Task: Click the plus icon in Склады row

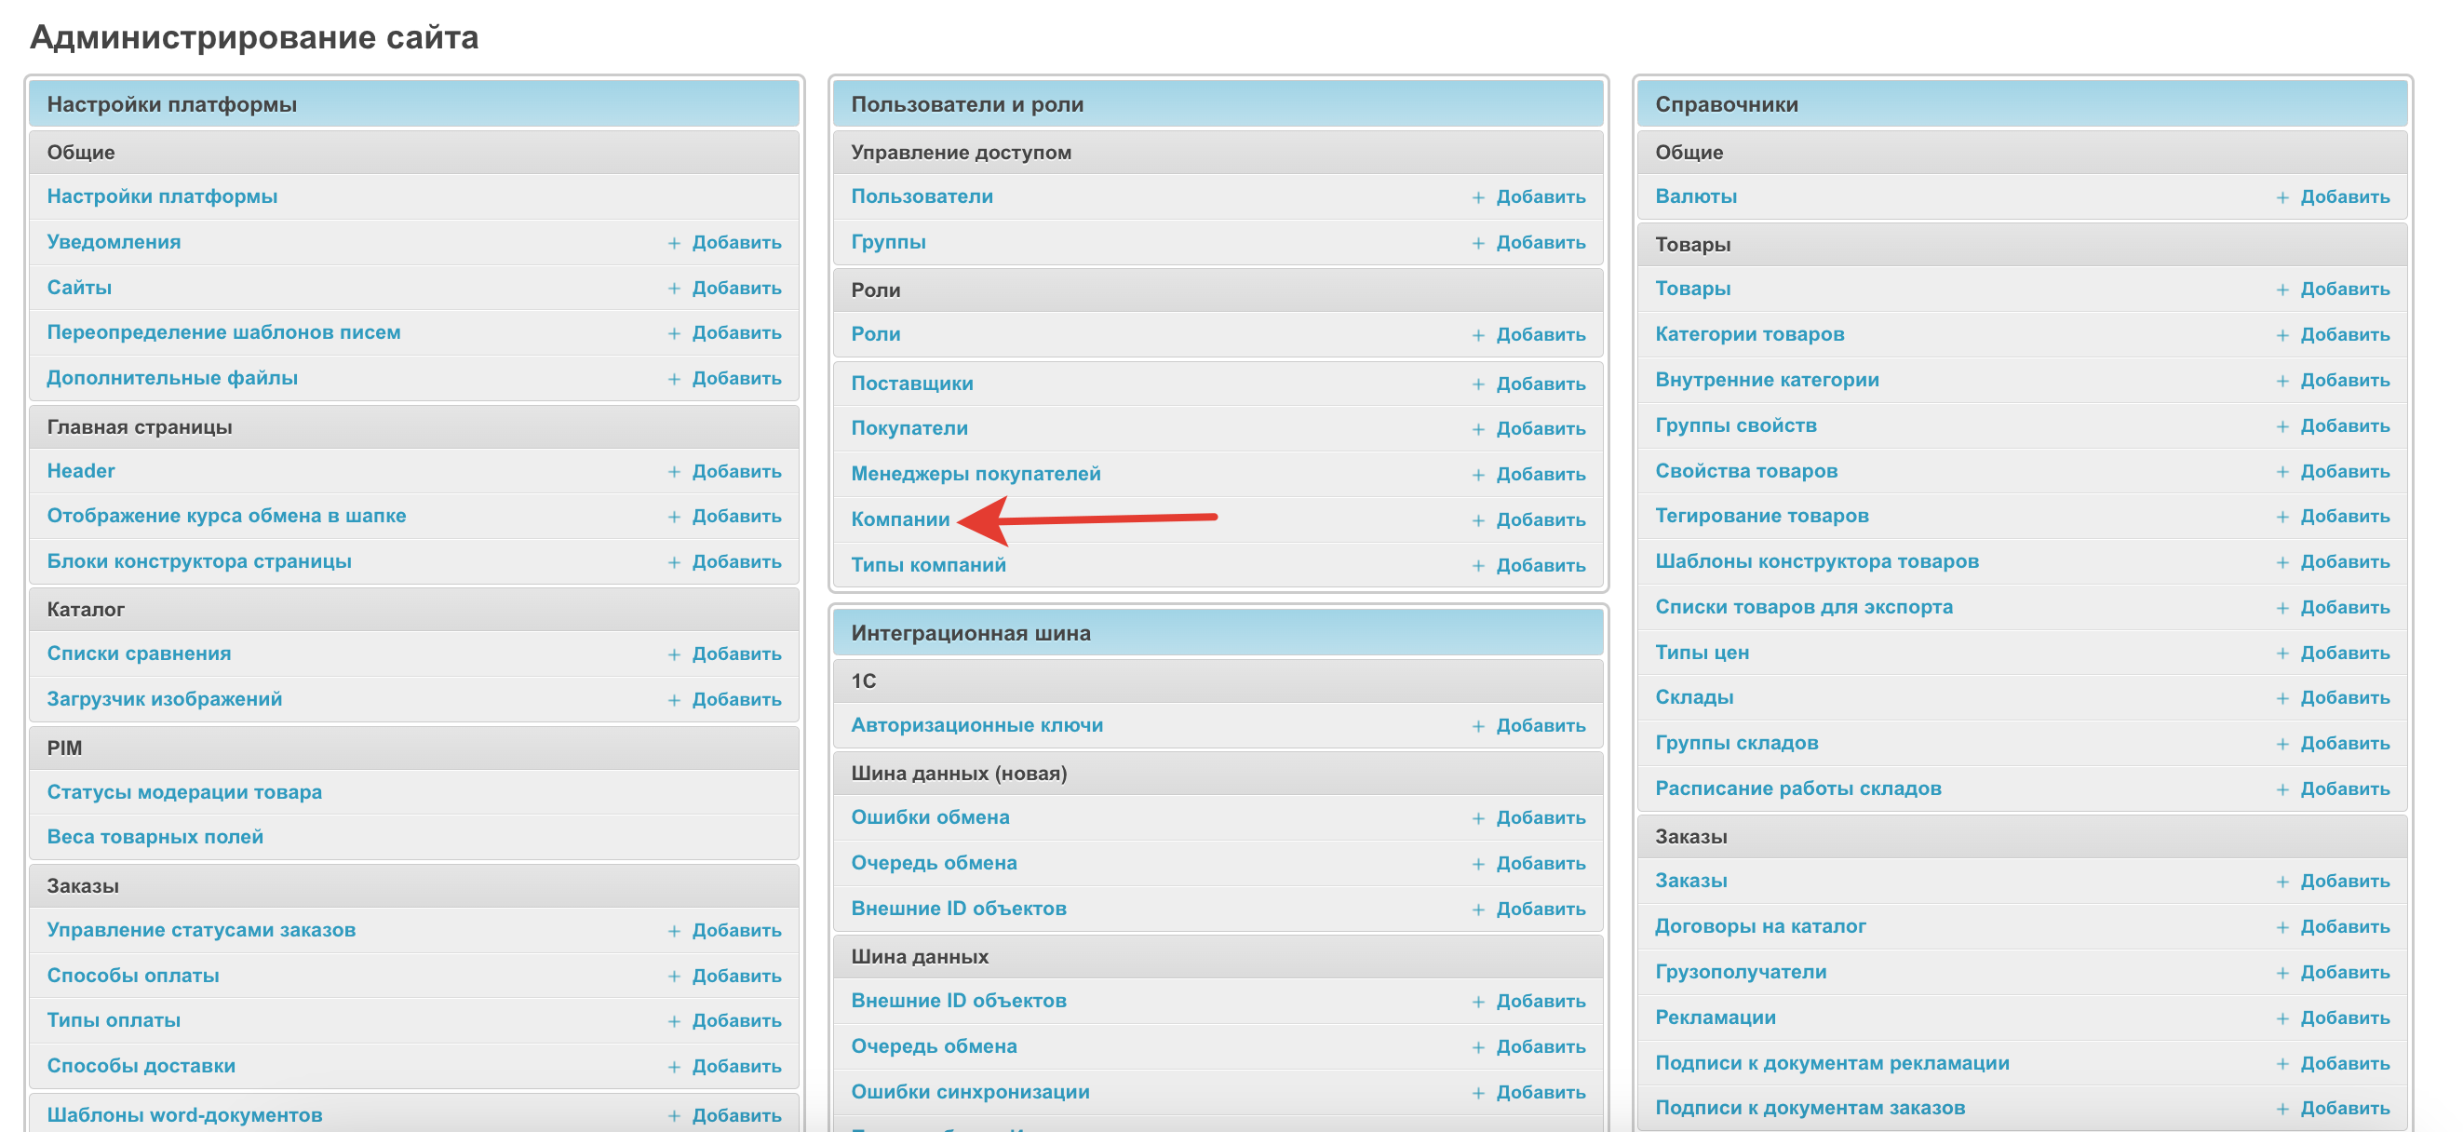Action: pos(2282,699)
